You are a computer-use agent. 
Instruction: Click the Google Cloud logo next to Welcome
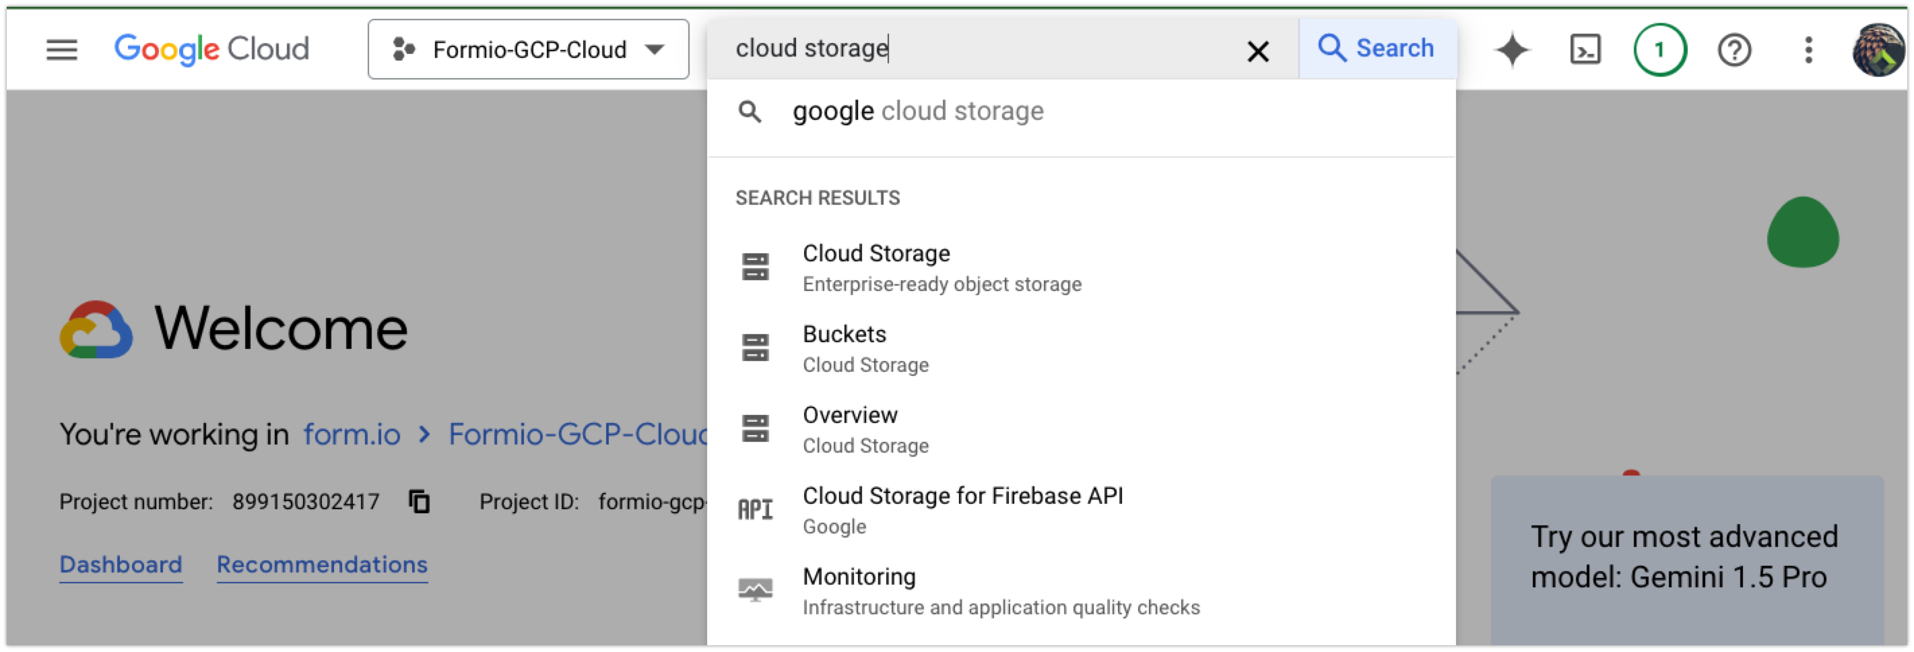(x=96, y=329)
